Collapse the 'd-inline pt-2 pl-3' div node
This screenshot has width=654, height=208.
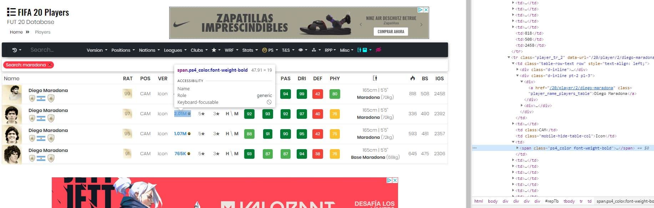517,76
